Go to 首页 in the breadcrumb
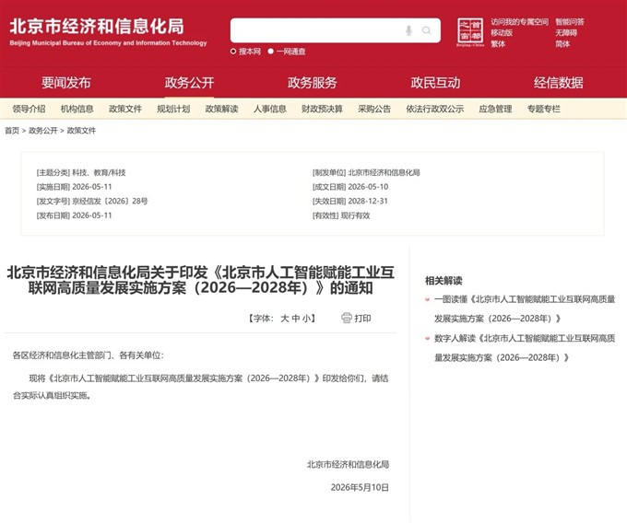Screen dimensions: 627x523 pyautogui.click(x=12, y=131)
